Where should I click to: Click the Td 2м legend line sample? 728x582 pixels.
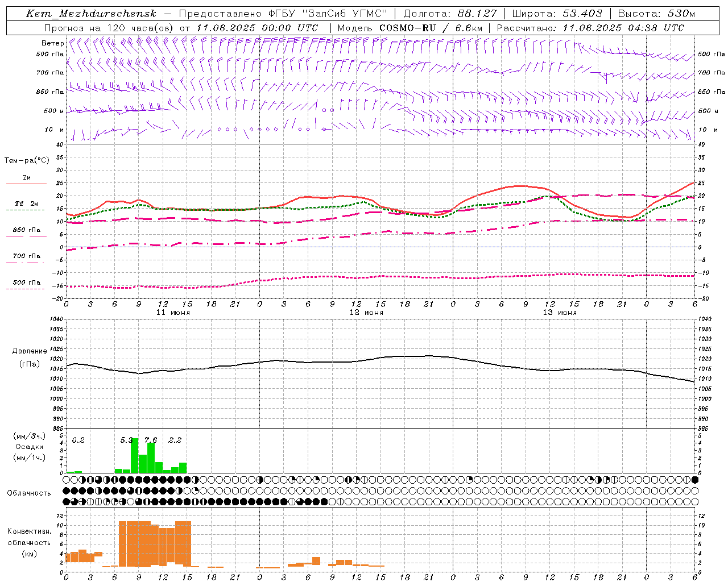[x=25, y=210]
